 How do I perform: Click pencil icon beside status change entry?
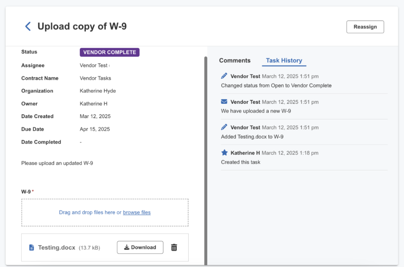point(224,76)
